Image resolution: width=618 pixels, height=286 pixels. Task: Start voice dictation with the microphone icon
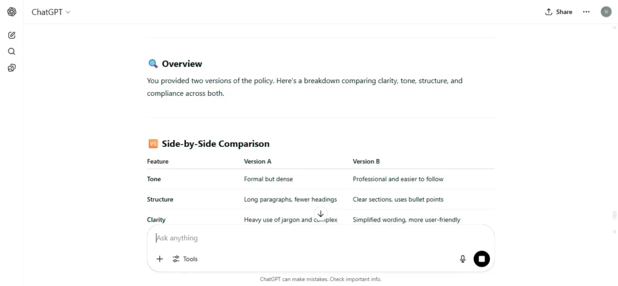[x=463, y=259]
